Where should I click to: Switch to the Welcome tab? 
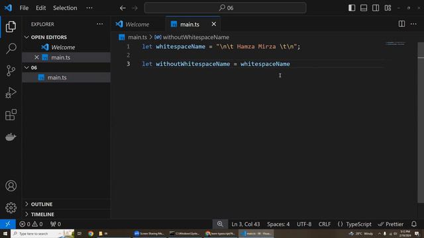[138, 24]
